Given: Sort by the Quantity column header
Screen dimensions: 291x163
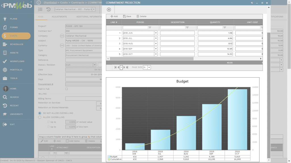Looking at the screenshot, I should (215, 22).
